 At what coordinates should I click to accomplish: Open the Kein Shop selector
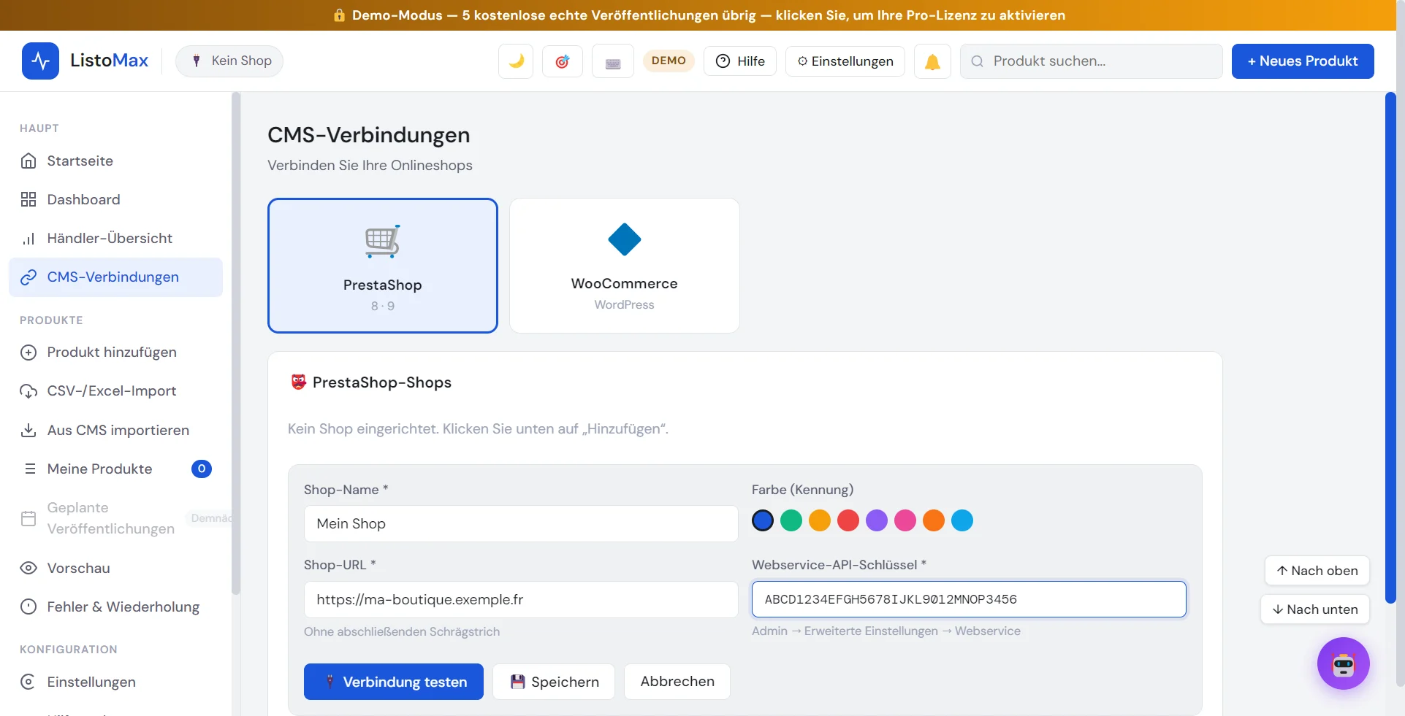[229, 61]
